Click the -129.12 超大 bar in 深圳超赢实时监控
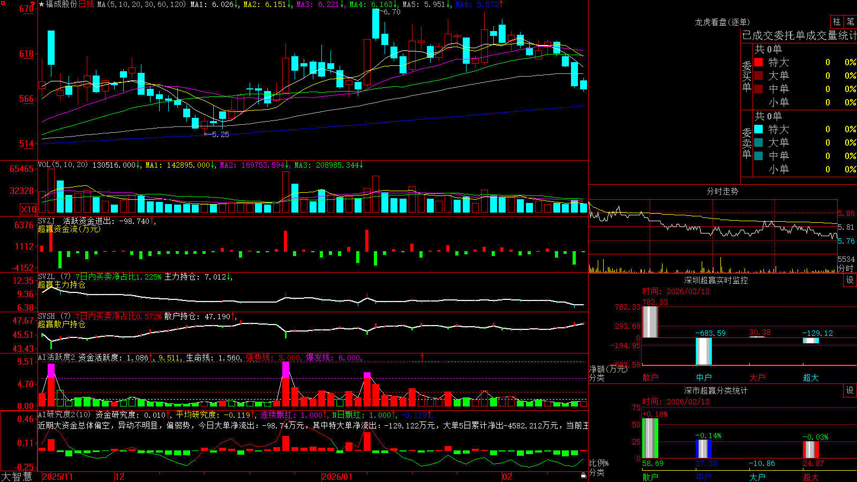Screen dimensions: 857x482 811,341
